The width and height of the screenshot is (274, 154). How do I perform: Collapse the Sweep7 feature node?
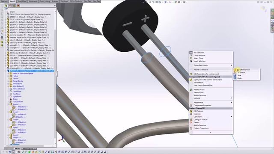tap(8, 127)
